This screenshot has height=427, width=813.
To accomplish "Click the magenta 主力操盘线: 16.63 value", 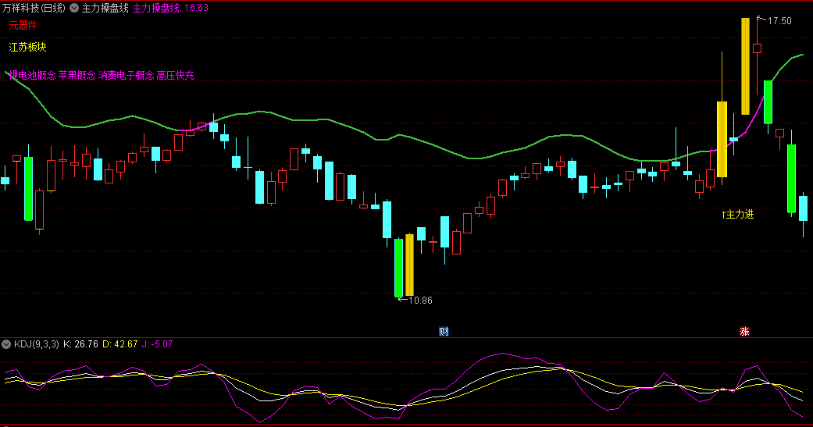I will pyautogui.click(x=170, y=9).
